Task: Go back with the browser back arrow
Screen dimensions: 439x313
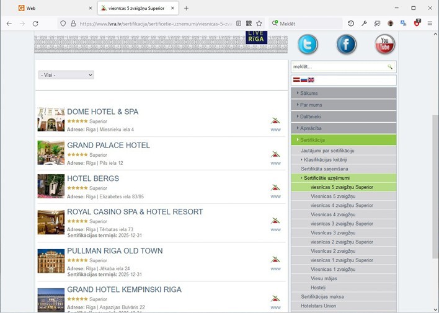Action: [9, 24]
